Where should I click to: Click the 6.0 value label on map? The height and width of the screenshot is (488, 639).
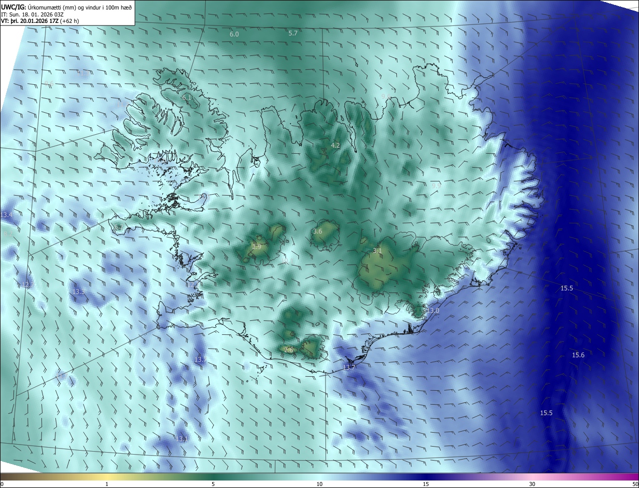click(234, 34)
